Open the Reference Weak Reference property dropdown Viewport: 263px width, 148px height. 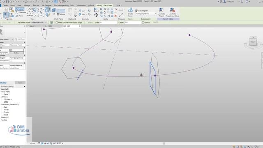(16, 66)
